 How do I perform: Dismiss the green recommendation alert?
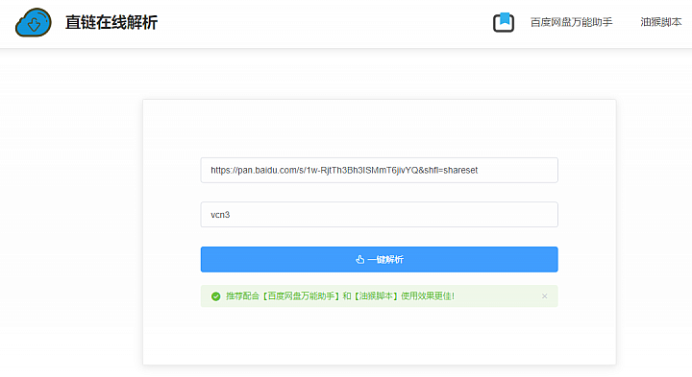545,296
